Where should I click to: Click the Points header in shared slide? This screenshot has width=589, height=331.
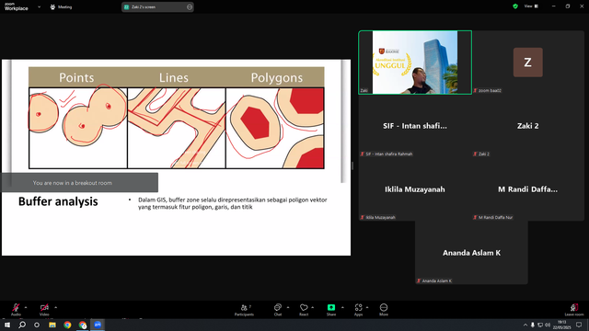coord(76,77)
